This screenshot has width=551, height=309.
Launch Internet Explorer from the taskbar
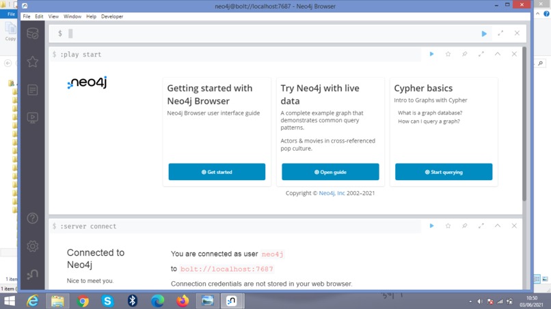(x=33, y=301)
